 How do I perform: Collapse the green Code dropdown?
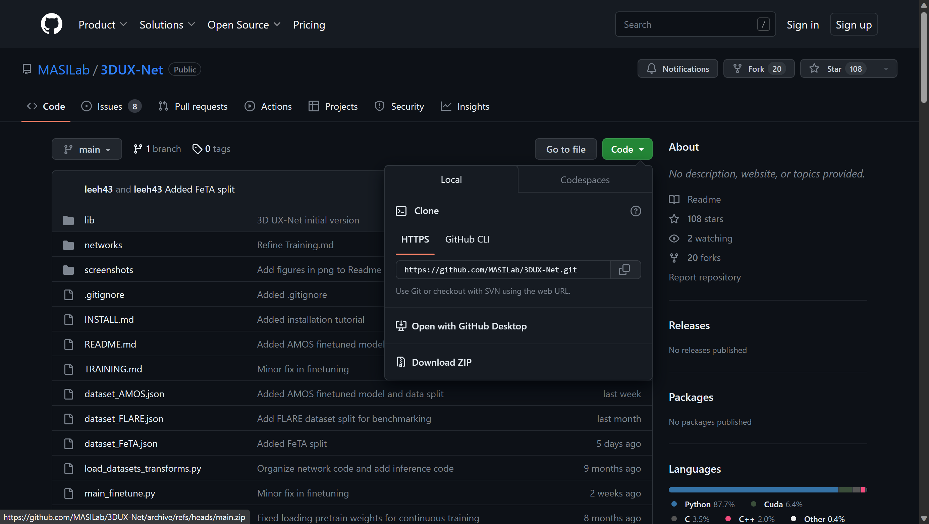pos(627,149)
